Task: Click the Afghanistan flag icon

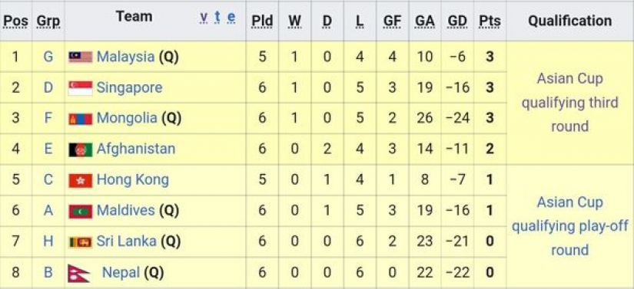Action: tap(80, 149)
